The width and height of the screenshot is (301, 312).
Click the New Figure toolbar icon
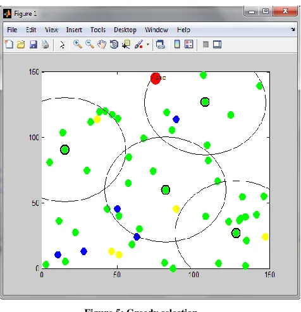(9, 44)
